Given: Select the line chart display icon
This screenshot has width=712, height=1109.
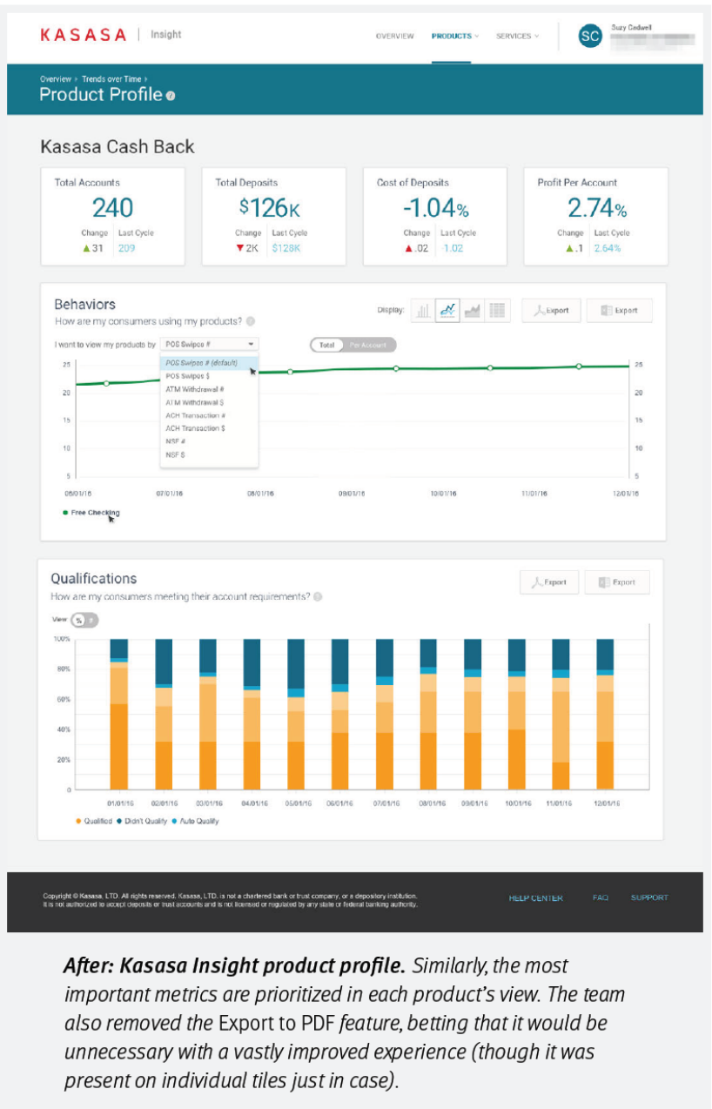Looking at the screenshot, I should [x=447, y=311].
